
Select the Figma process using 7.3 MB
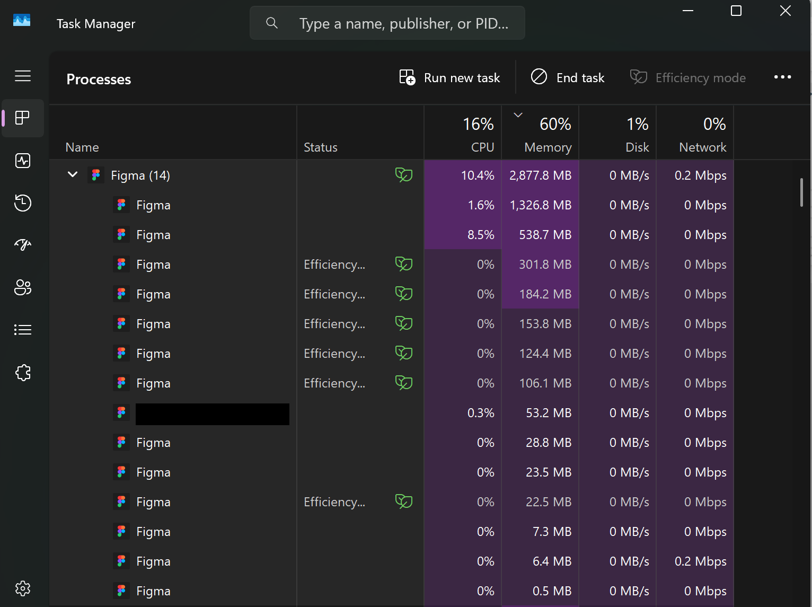point(392,531)
